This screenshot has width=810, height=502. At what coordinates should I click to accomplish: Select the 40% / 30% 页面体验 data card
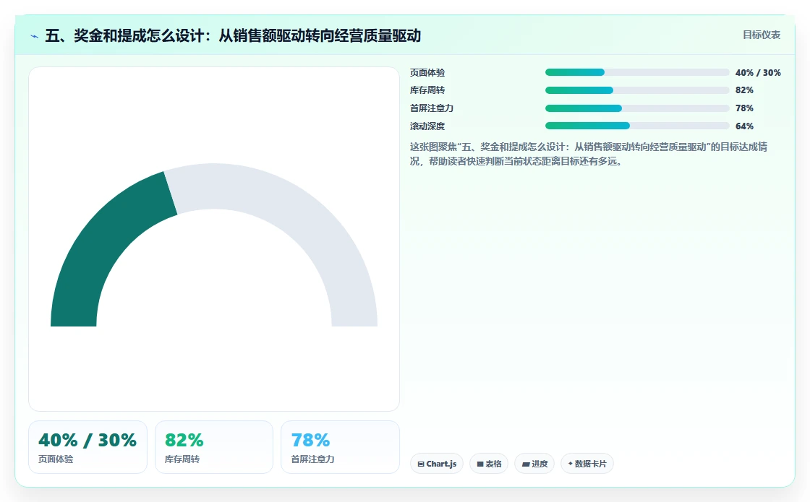[x=88, y=447]
